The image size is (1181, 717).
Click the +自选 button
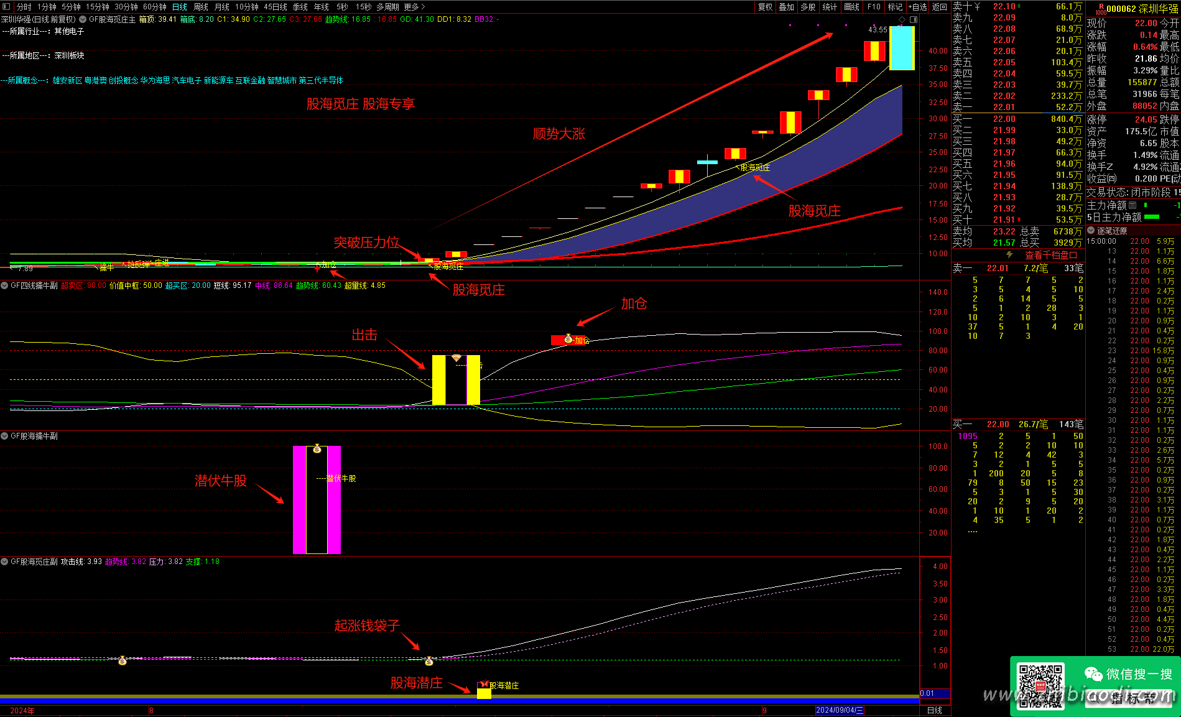pos(917,7)
